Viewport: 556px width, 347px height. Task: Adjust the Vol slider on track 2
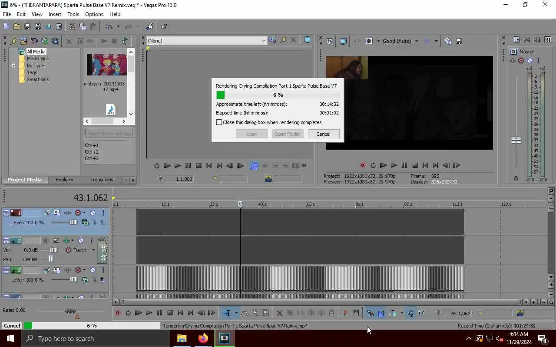[x=53, y=250]
